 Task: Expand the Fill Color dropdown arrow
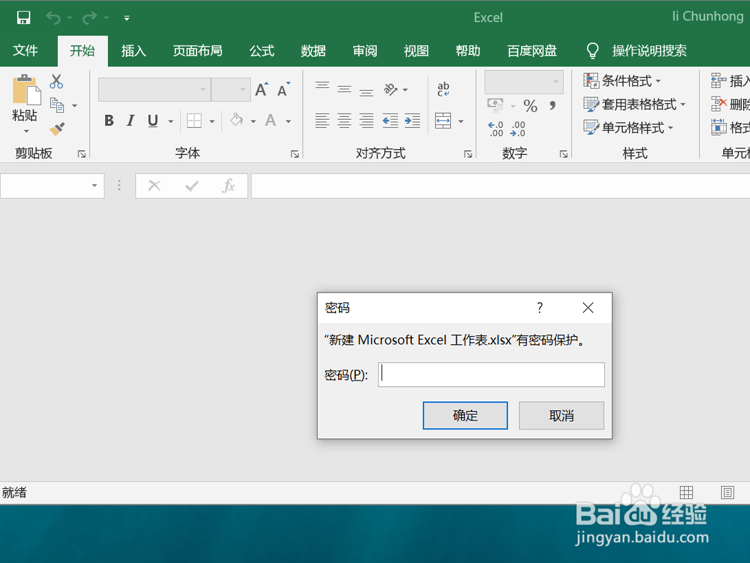[254, 122]
